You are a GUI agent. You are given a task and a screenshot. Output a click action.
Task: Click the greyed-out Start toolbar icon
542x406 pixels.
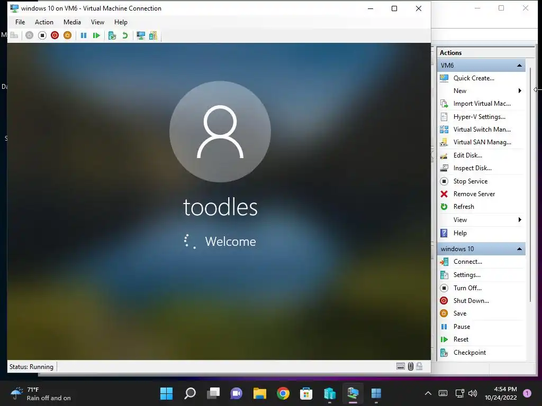(x=30, y=35)
